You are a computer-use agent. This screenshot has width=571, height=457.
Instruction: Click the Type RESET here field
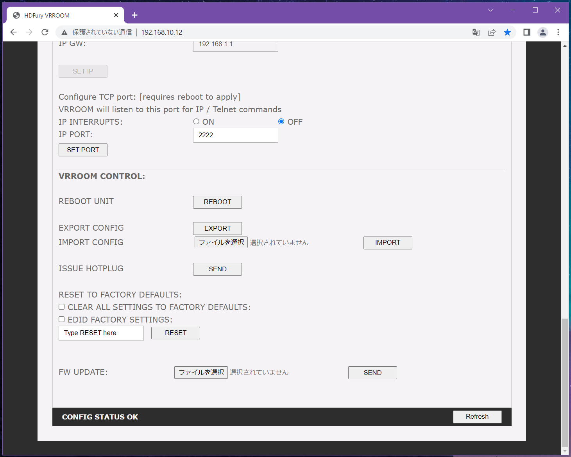101,333
